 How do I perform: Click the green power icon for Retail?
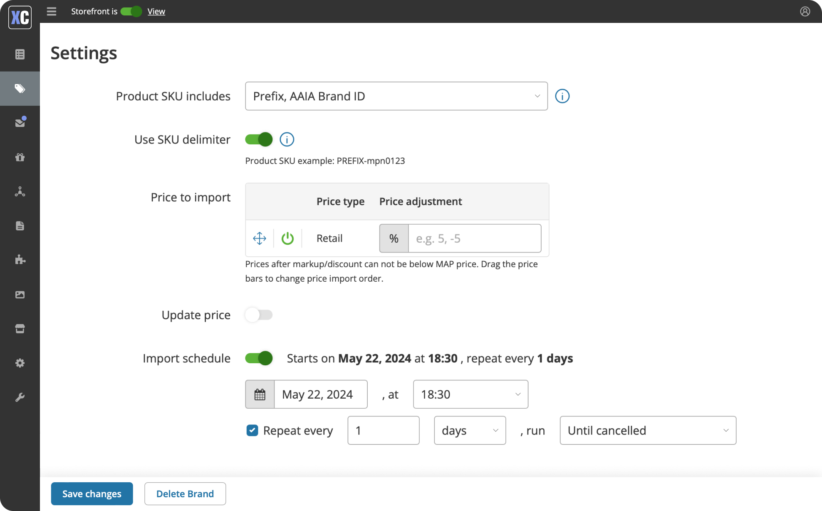287,238
